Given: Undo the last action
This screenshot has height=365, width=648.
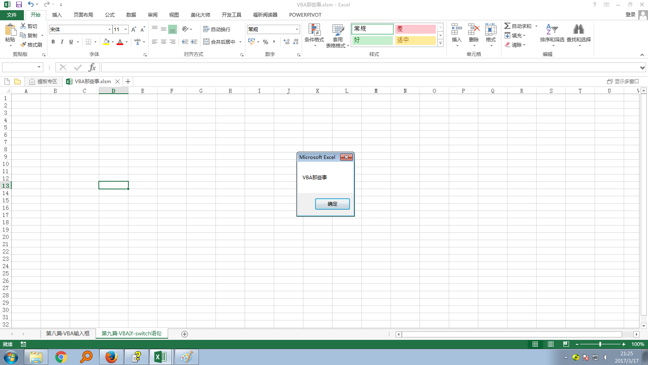Looking at the screenshot, I should 31,4.
